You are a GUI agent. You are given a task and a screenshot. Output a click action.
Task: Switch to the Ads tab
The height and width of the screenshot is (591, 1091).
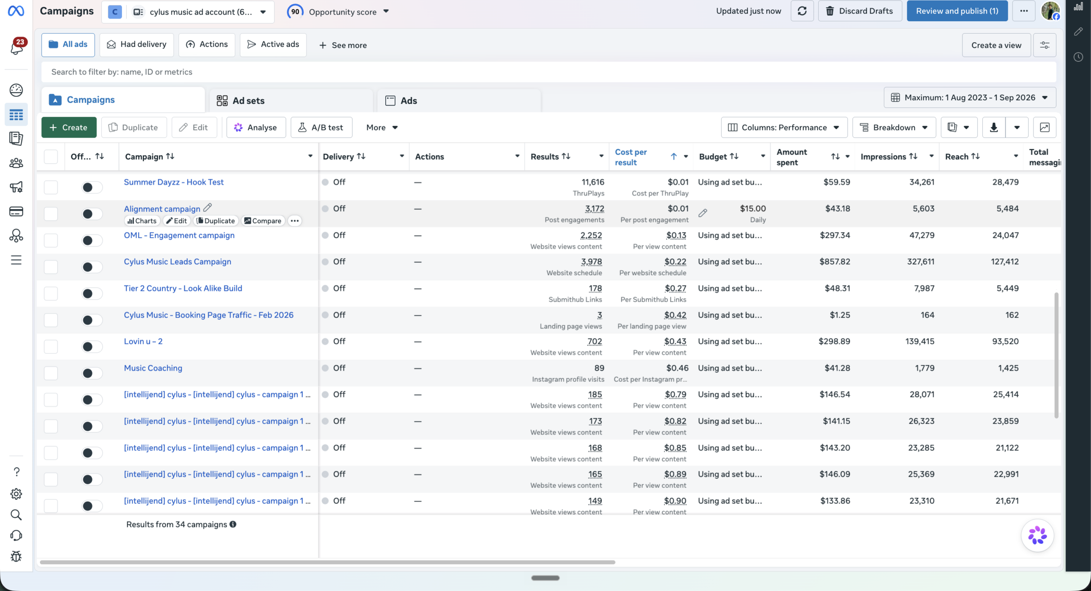pos(459,101)
